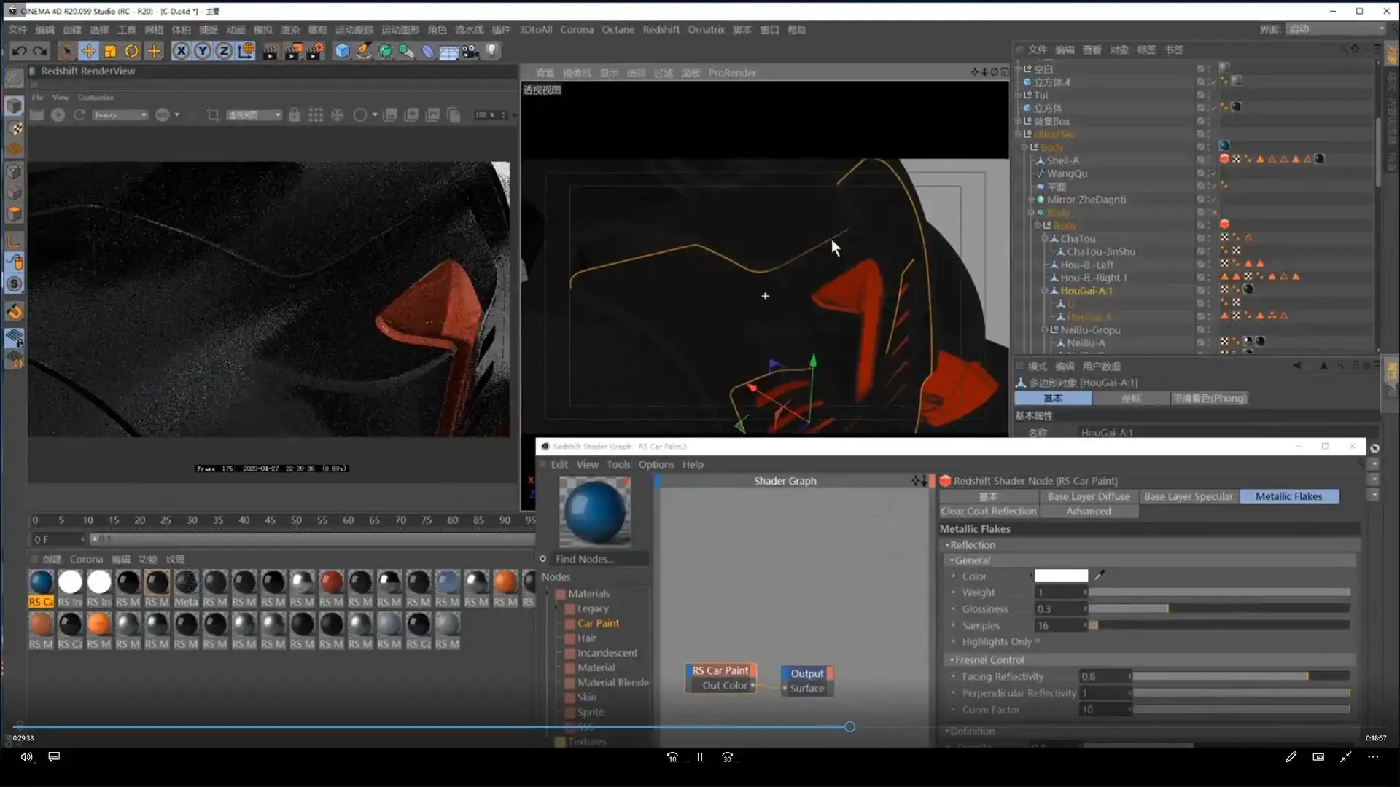Click the Cube primitive icon
This screenshot has height=787, width=1400.
tap(342, 51)
